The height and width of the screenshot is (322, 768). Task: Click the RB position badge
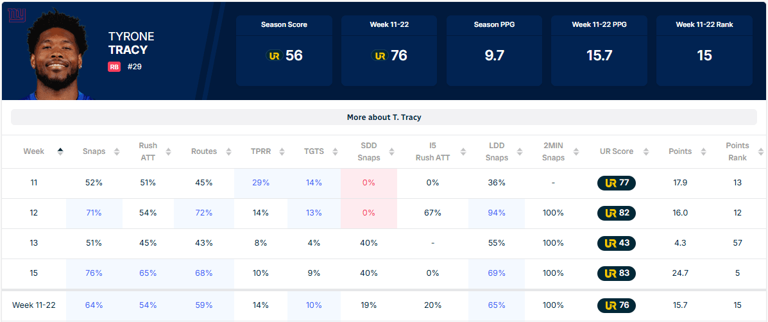[x=114, y=67]
